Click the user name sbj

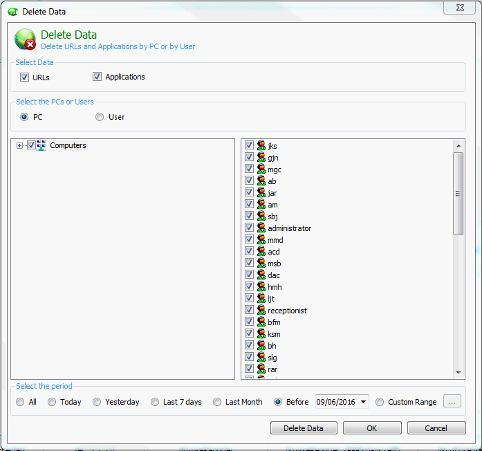pyautogui.click(x=272, y=217)
